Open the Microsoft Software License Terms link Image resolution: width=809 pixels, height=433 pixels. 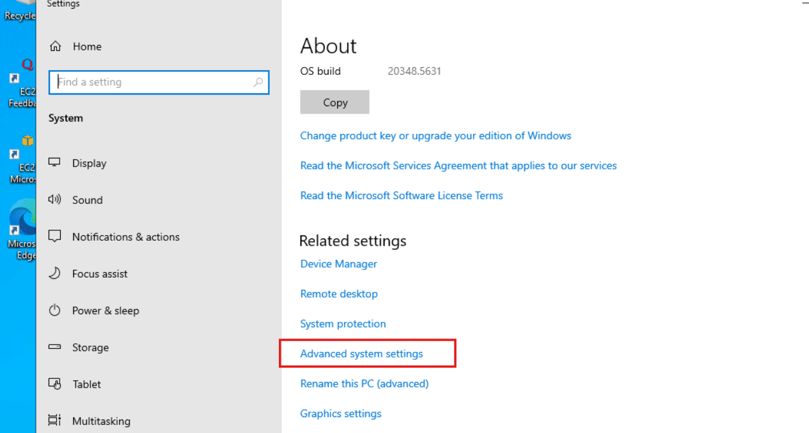click(401, 196)
